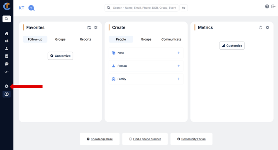The width and height of the screenshot is (278, 150).
Task: Click the KT initials link
Action: pyautogui.click(x=22, y=8)
